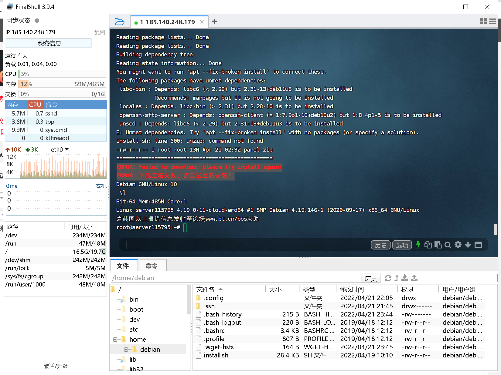This screenshot has width=501, height=375.
Task: Sort processes by CPU column
Action: coord(35,105)
